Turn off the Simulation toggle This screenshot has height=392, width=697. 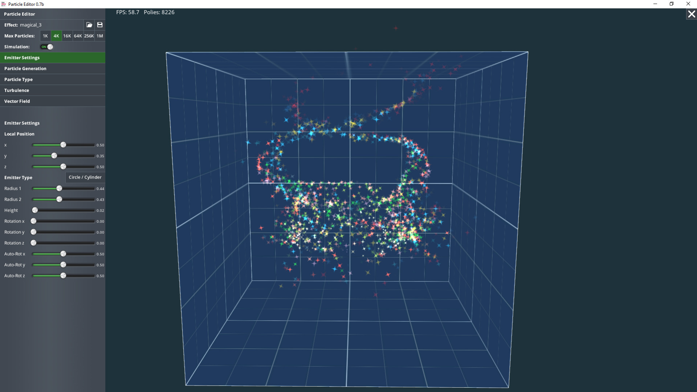coord(46,47)
